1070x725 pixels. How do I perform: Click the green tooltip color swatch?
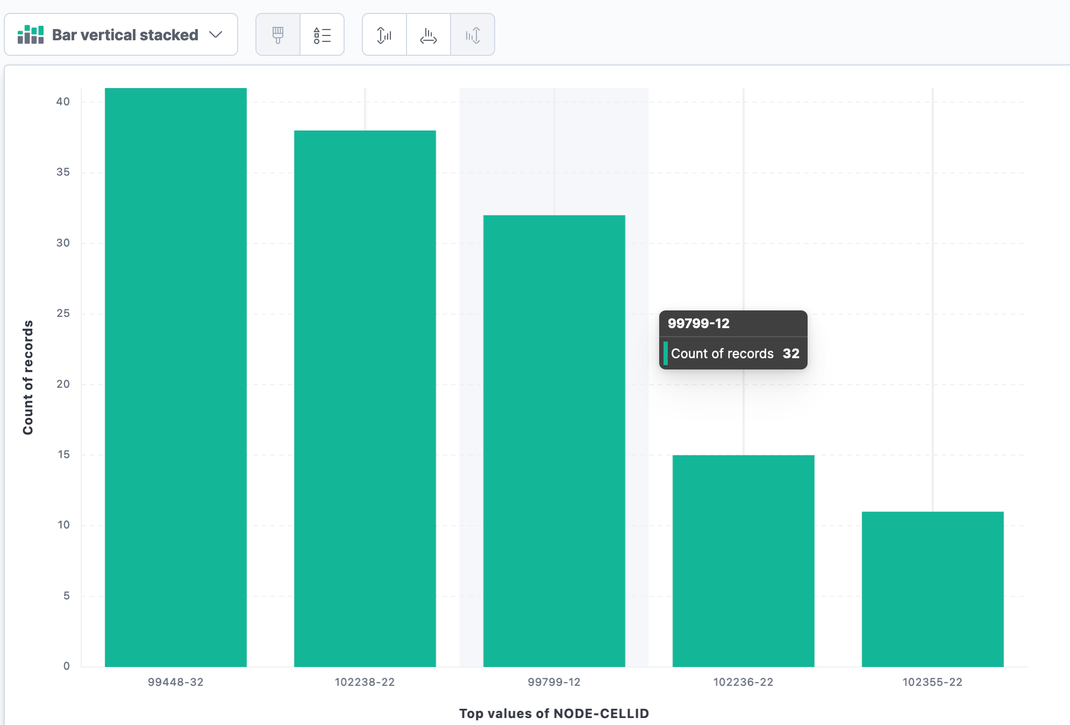tap(666, 353)
